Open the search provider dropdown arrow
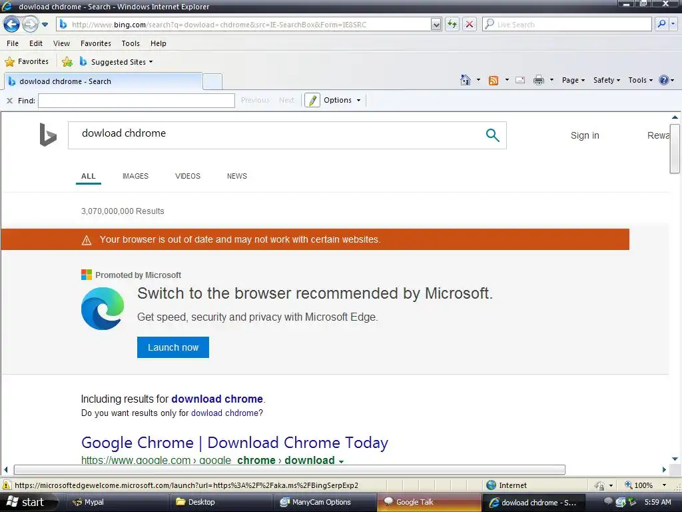682x512 pixels. [673, 25]
